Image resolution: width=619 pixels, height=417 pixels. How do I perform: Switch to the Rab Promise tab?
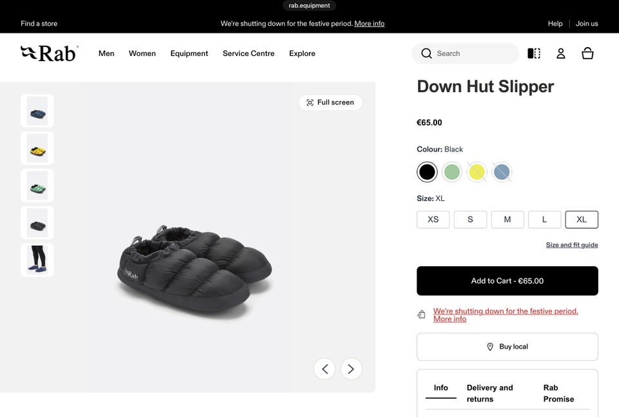click(558, 393)
